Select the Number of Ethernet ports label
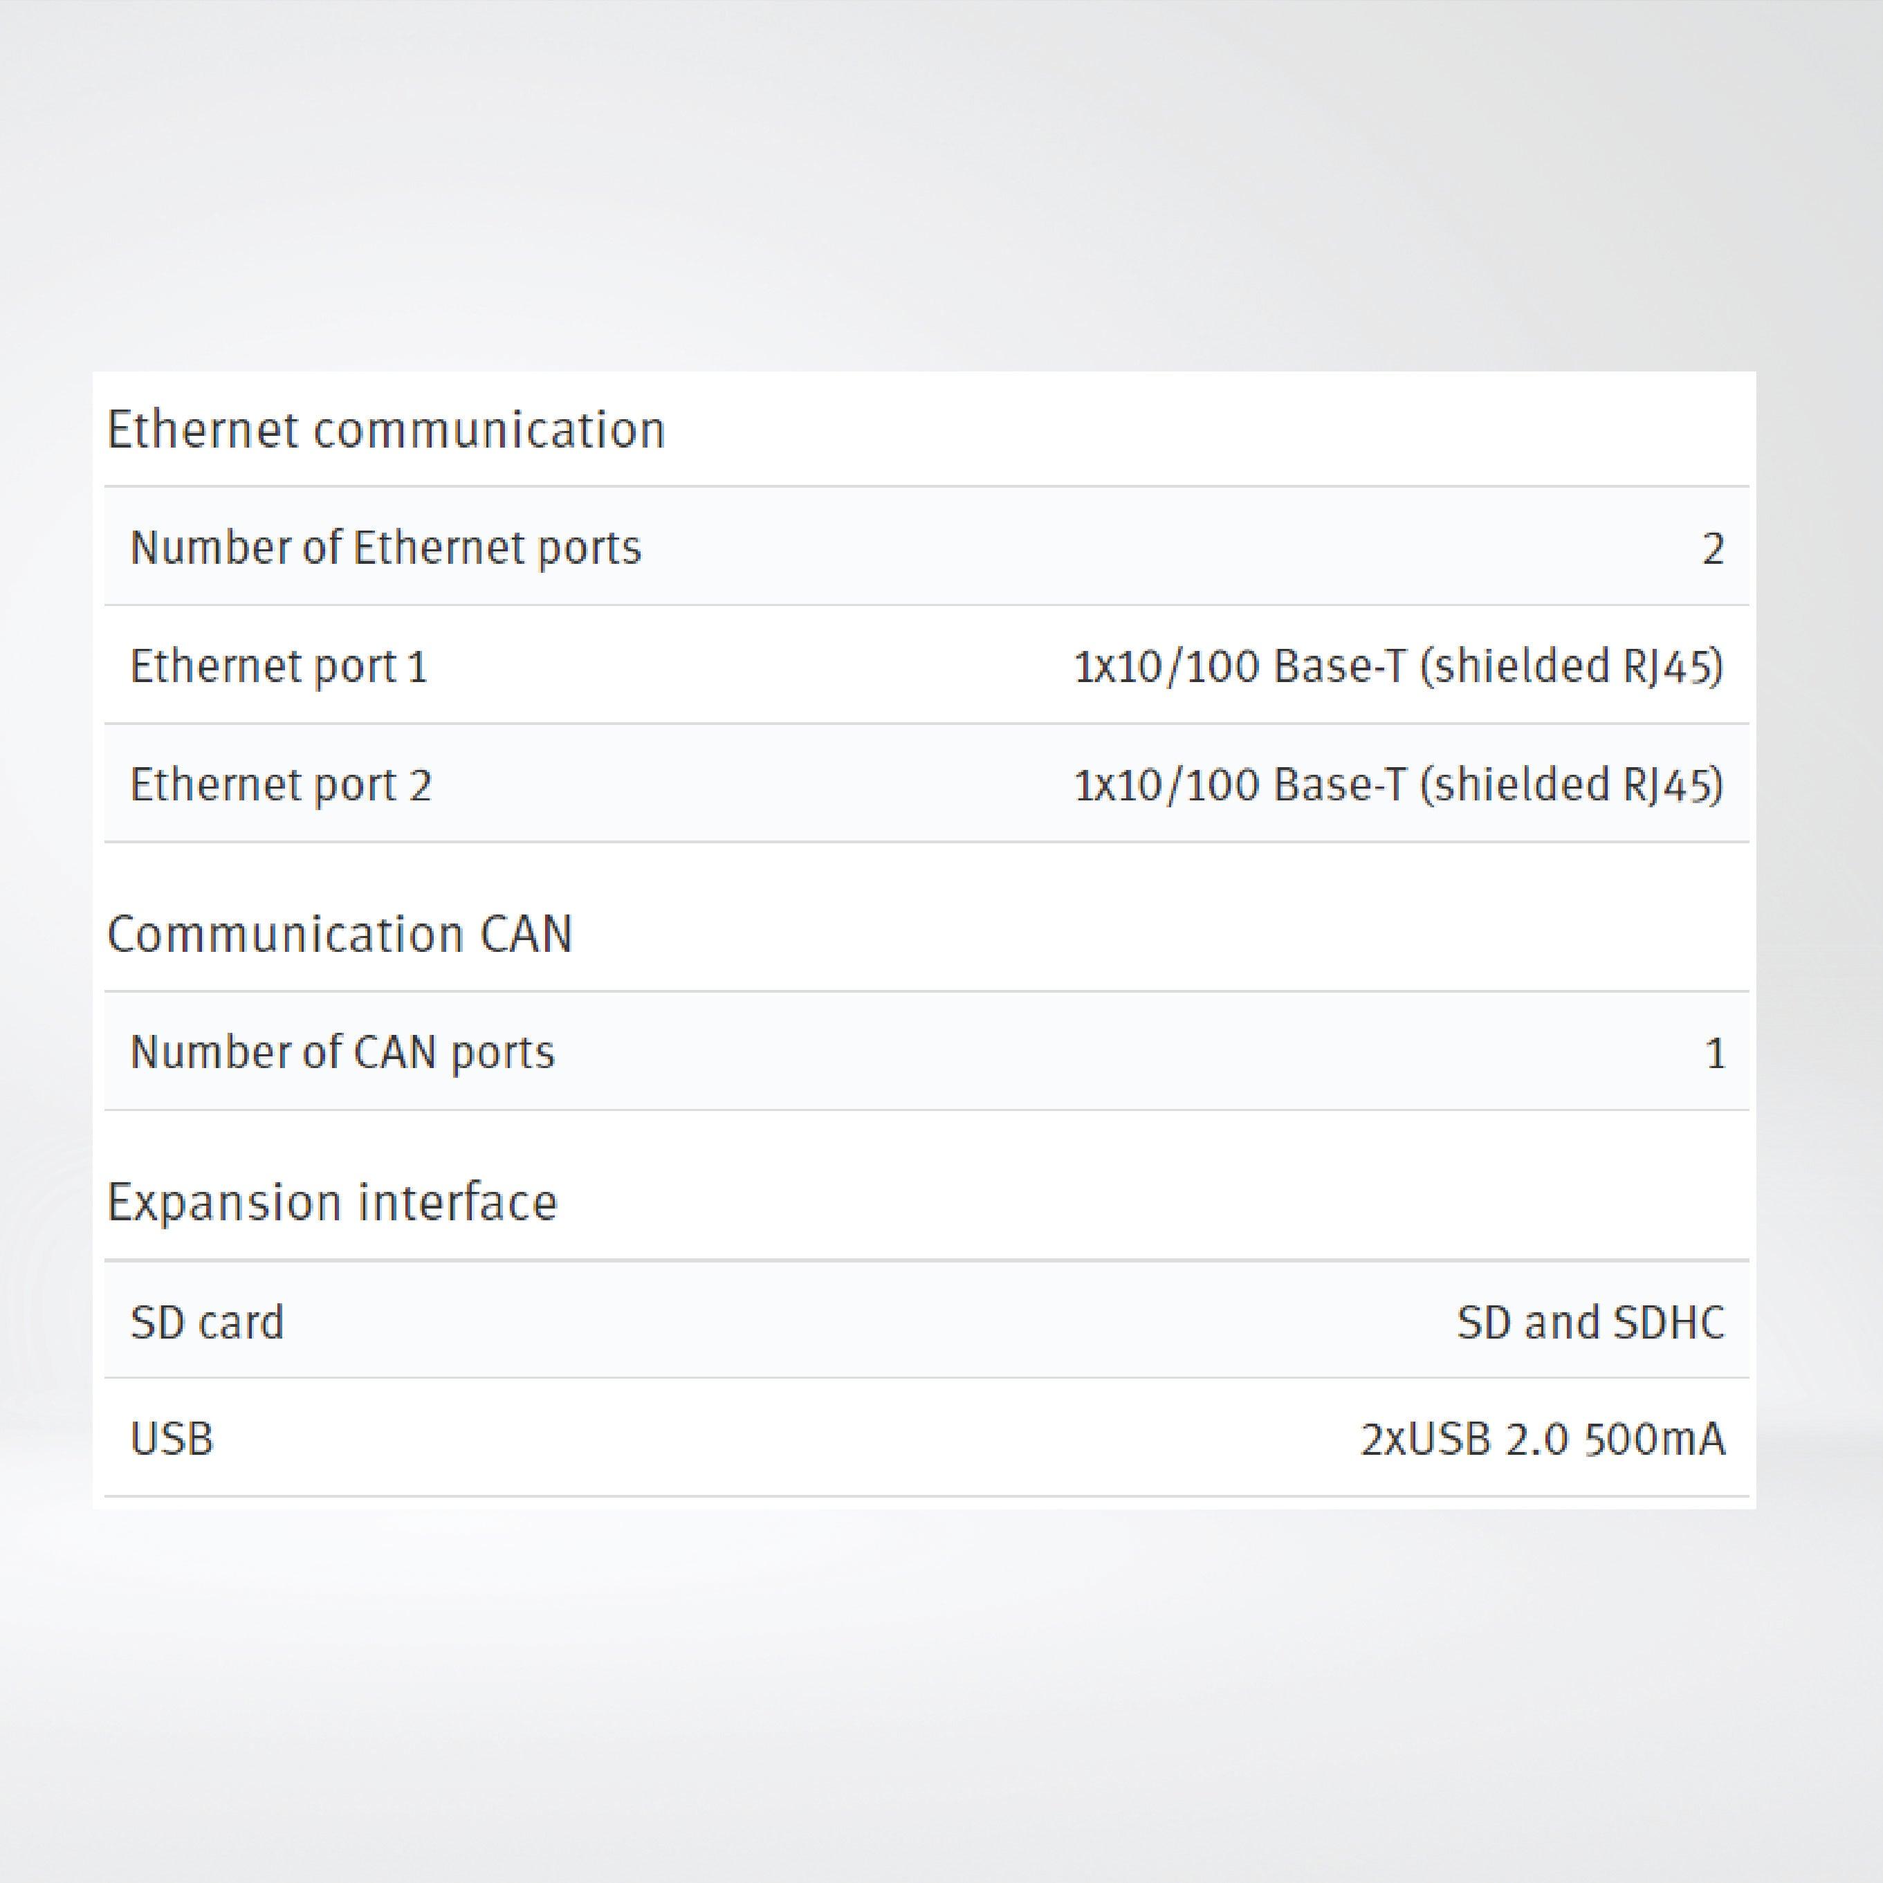 [x=386, y=548]
